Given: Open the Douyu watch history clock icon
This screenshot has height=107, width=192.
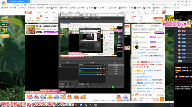Looking at the screenshot, I should 139,12.
